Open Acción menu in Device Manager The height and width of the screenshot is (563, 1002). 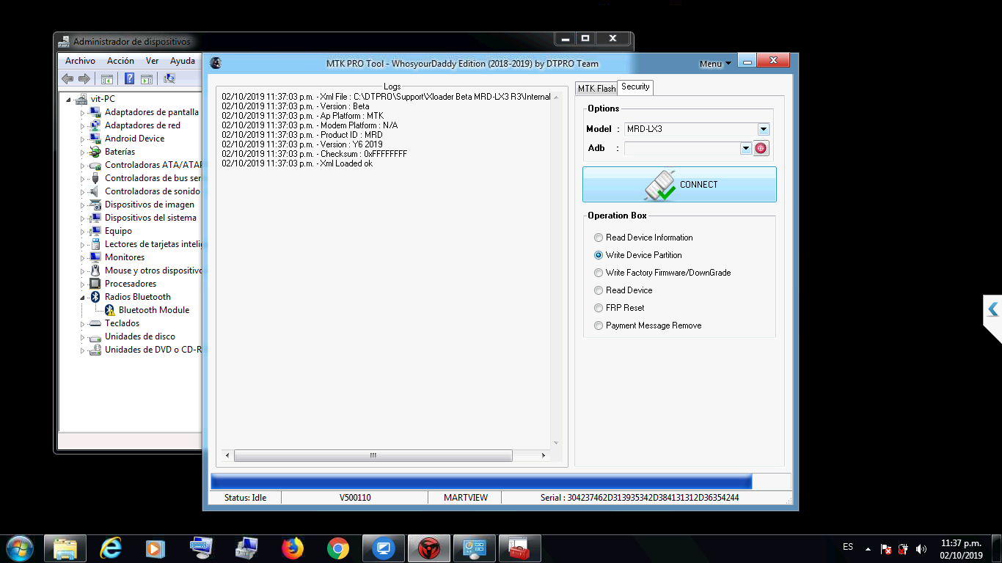click(x=120, y=61)
